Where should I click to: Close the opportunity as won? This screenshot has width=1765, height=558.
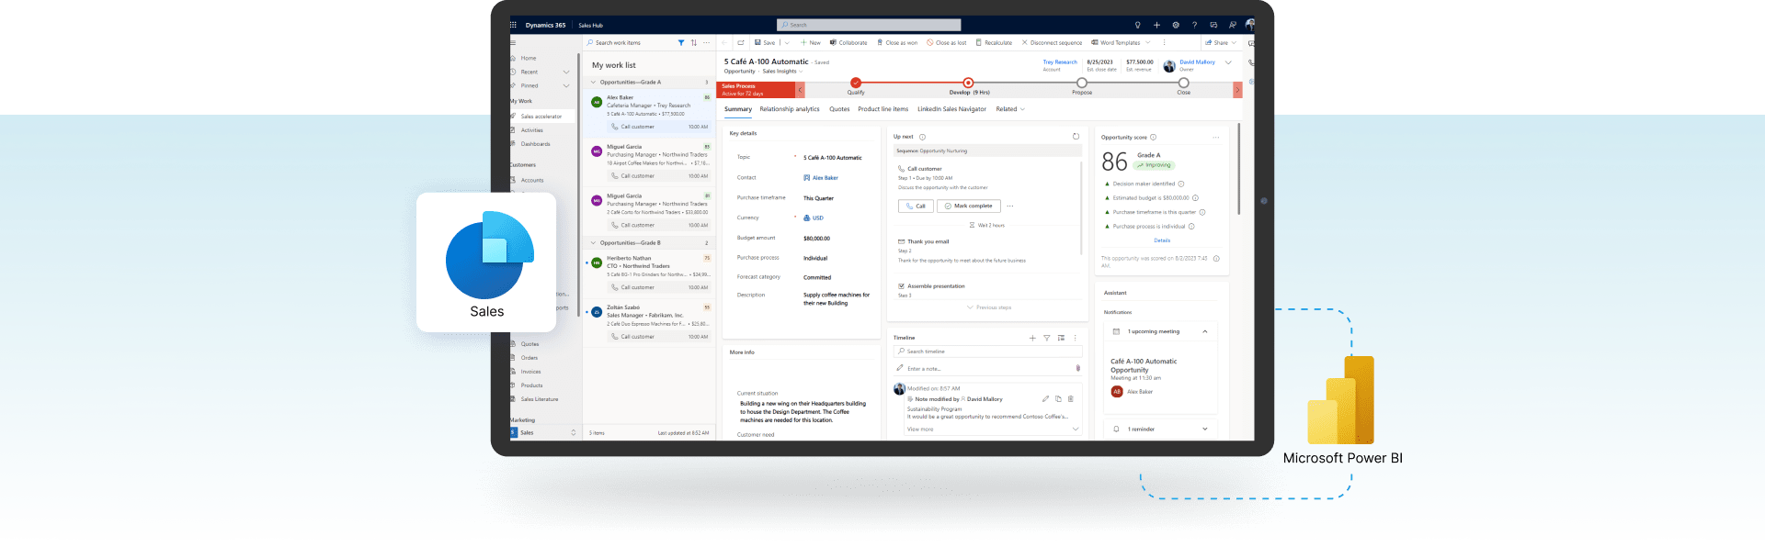[x=897, y=43]
